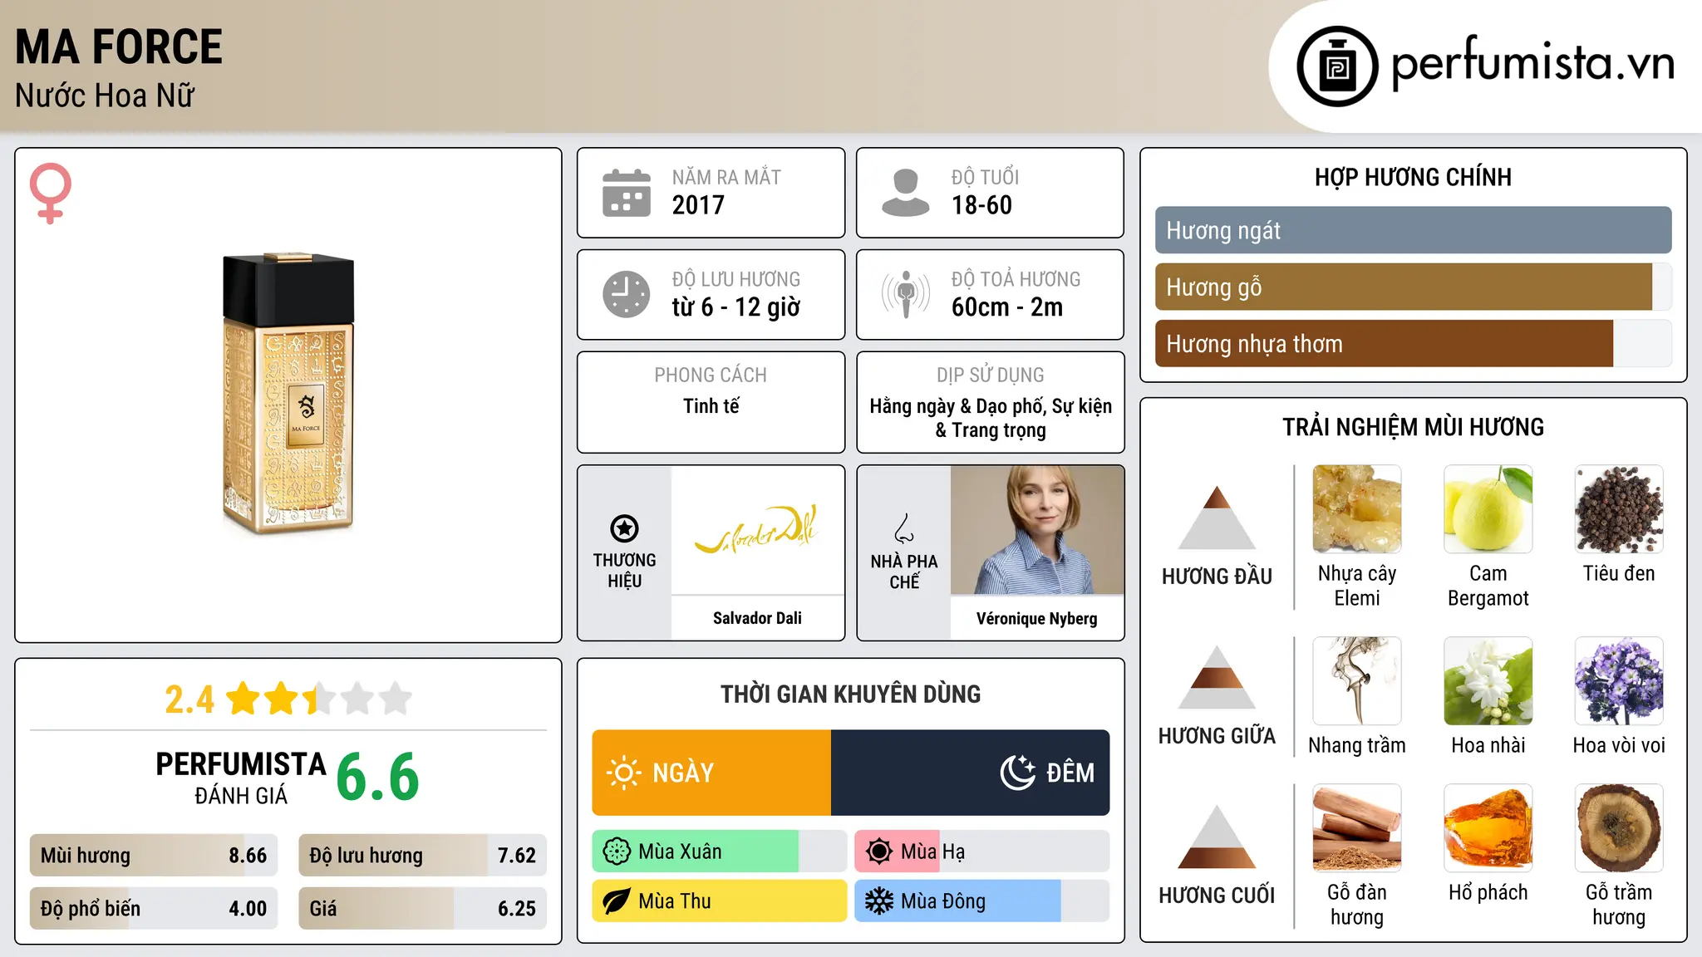
Task: Select the Gỗ đàn hương note image
Action: [1357, 828]
